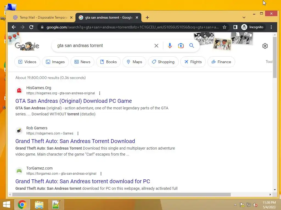Viewport: 281px width, 210px height.
Task: Open more options for Rob Gamers result
Action: (78, 133)
